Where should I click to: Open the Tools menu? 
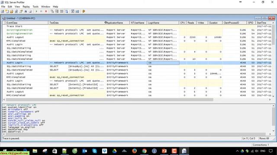[35, 7]
